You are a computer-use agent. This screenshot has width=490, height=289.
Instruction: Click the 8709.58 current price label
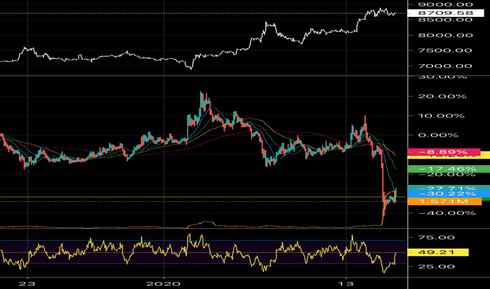[445, 13]
